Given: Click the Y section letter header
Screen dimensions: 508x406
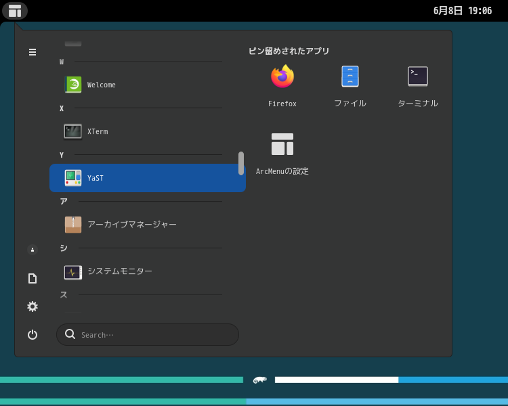Looking at the screenshot, I should (62, 155).
